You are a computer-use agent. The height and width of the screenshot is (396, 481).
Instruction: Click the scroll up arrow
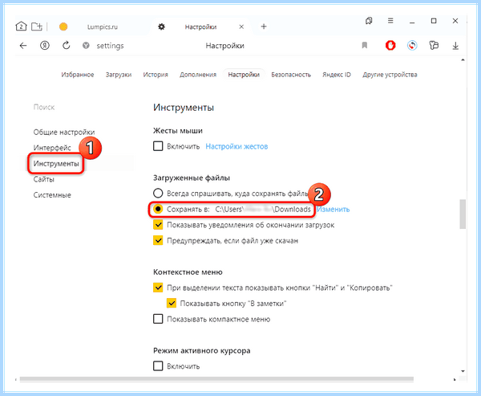pyautogui.click(x=463, y=60)
